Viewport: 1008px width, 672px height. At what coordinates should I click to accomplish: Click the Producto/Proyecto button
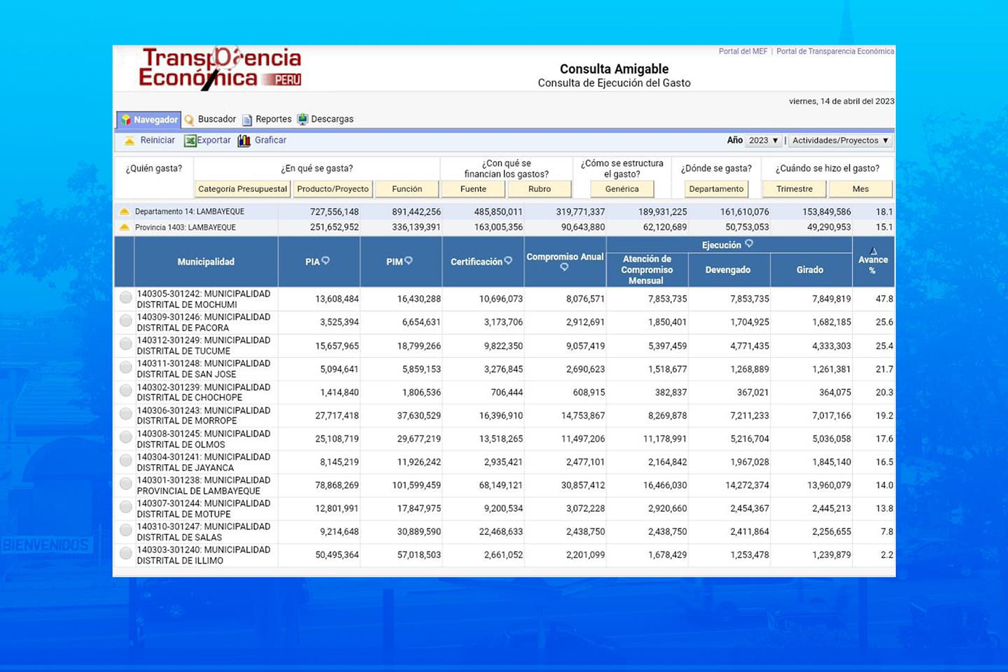click(x=332, y=189)
